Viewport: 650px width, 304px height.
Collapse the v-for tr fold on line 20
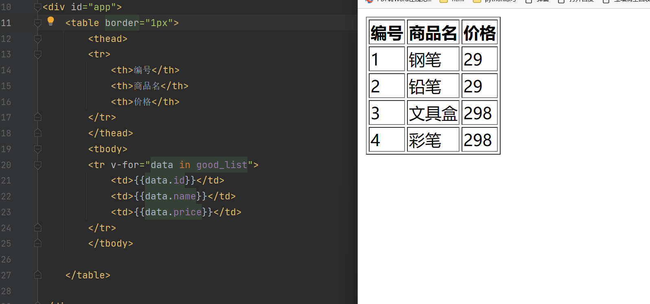[38, 165]
